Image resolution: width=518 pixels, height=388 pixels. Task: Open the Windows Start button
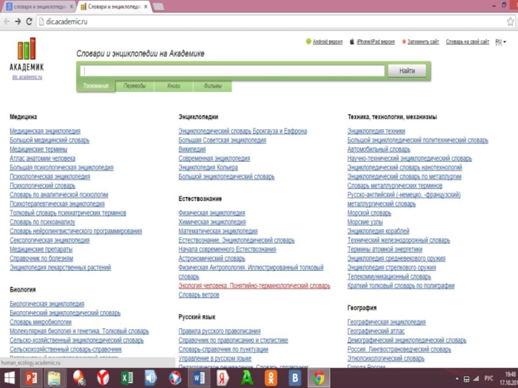9,378
